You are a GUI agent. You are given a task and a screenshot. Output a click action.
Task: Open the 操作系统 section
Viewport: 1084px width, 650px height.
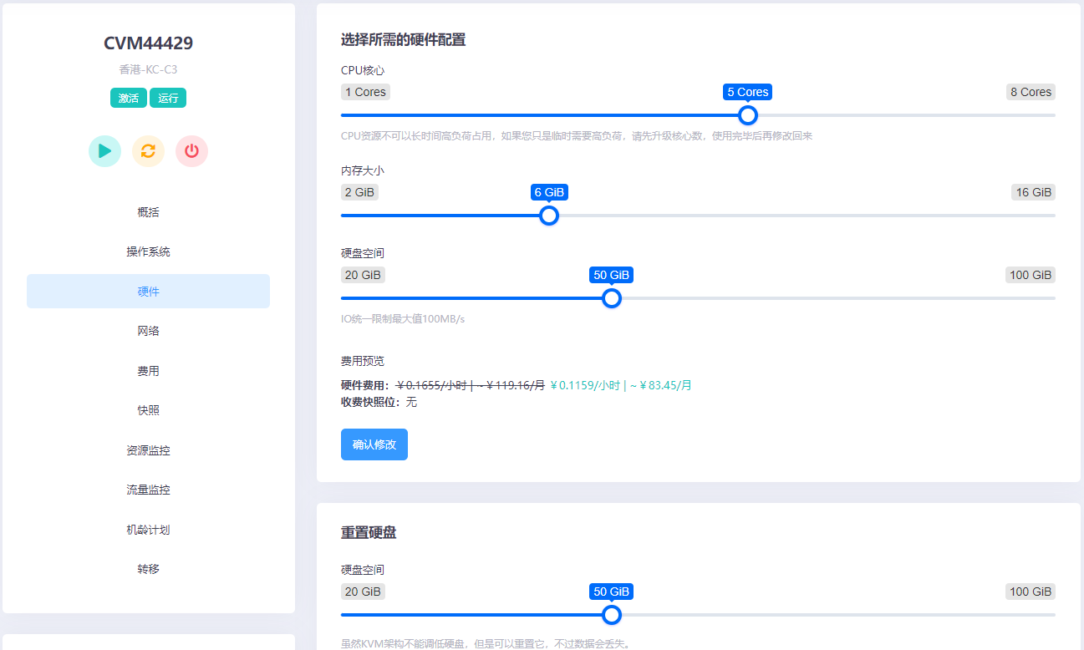tap(148, 251)
